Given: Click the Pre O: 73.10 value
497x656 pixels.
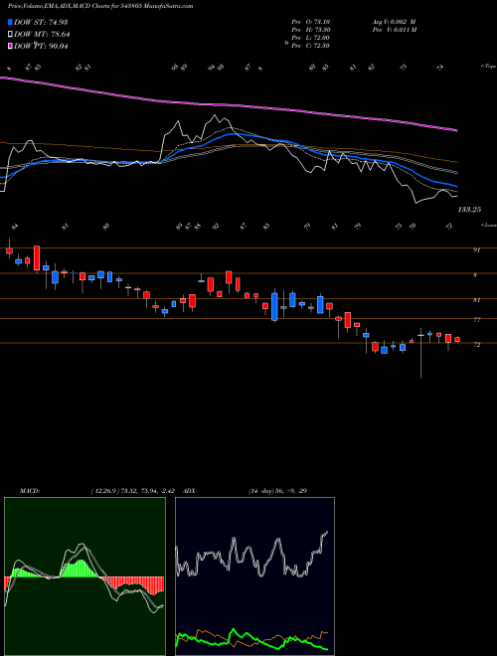Looking at the screenshot, I should click(x=311, y=22).
